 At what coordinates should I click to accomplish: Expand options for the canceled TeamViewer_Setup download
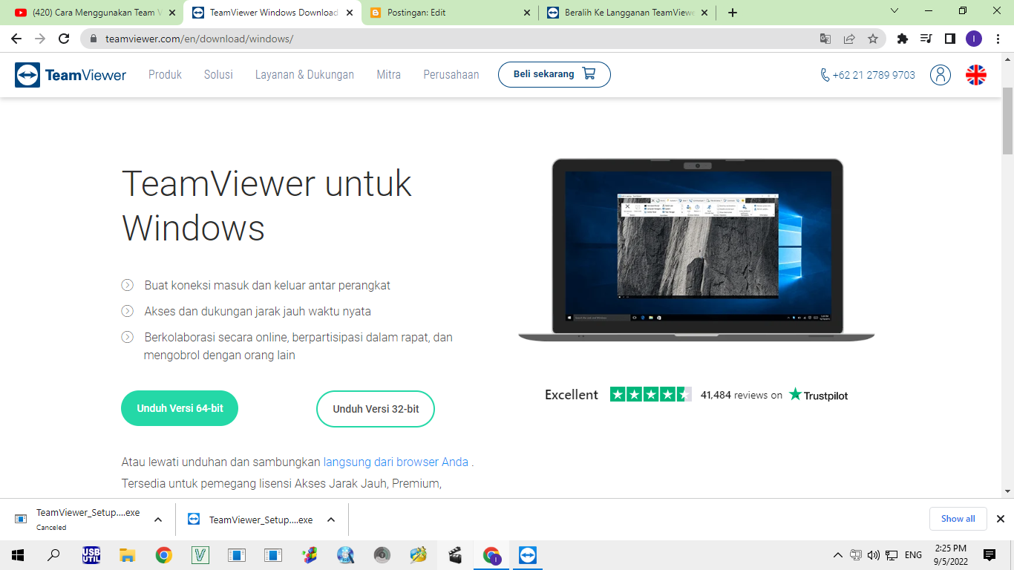click(x=158, y=520)
